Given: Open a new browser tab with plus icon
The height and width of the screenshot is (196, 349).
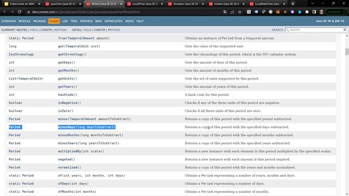Looking at the screenshot, I should (293, 4).
